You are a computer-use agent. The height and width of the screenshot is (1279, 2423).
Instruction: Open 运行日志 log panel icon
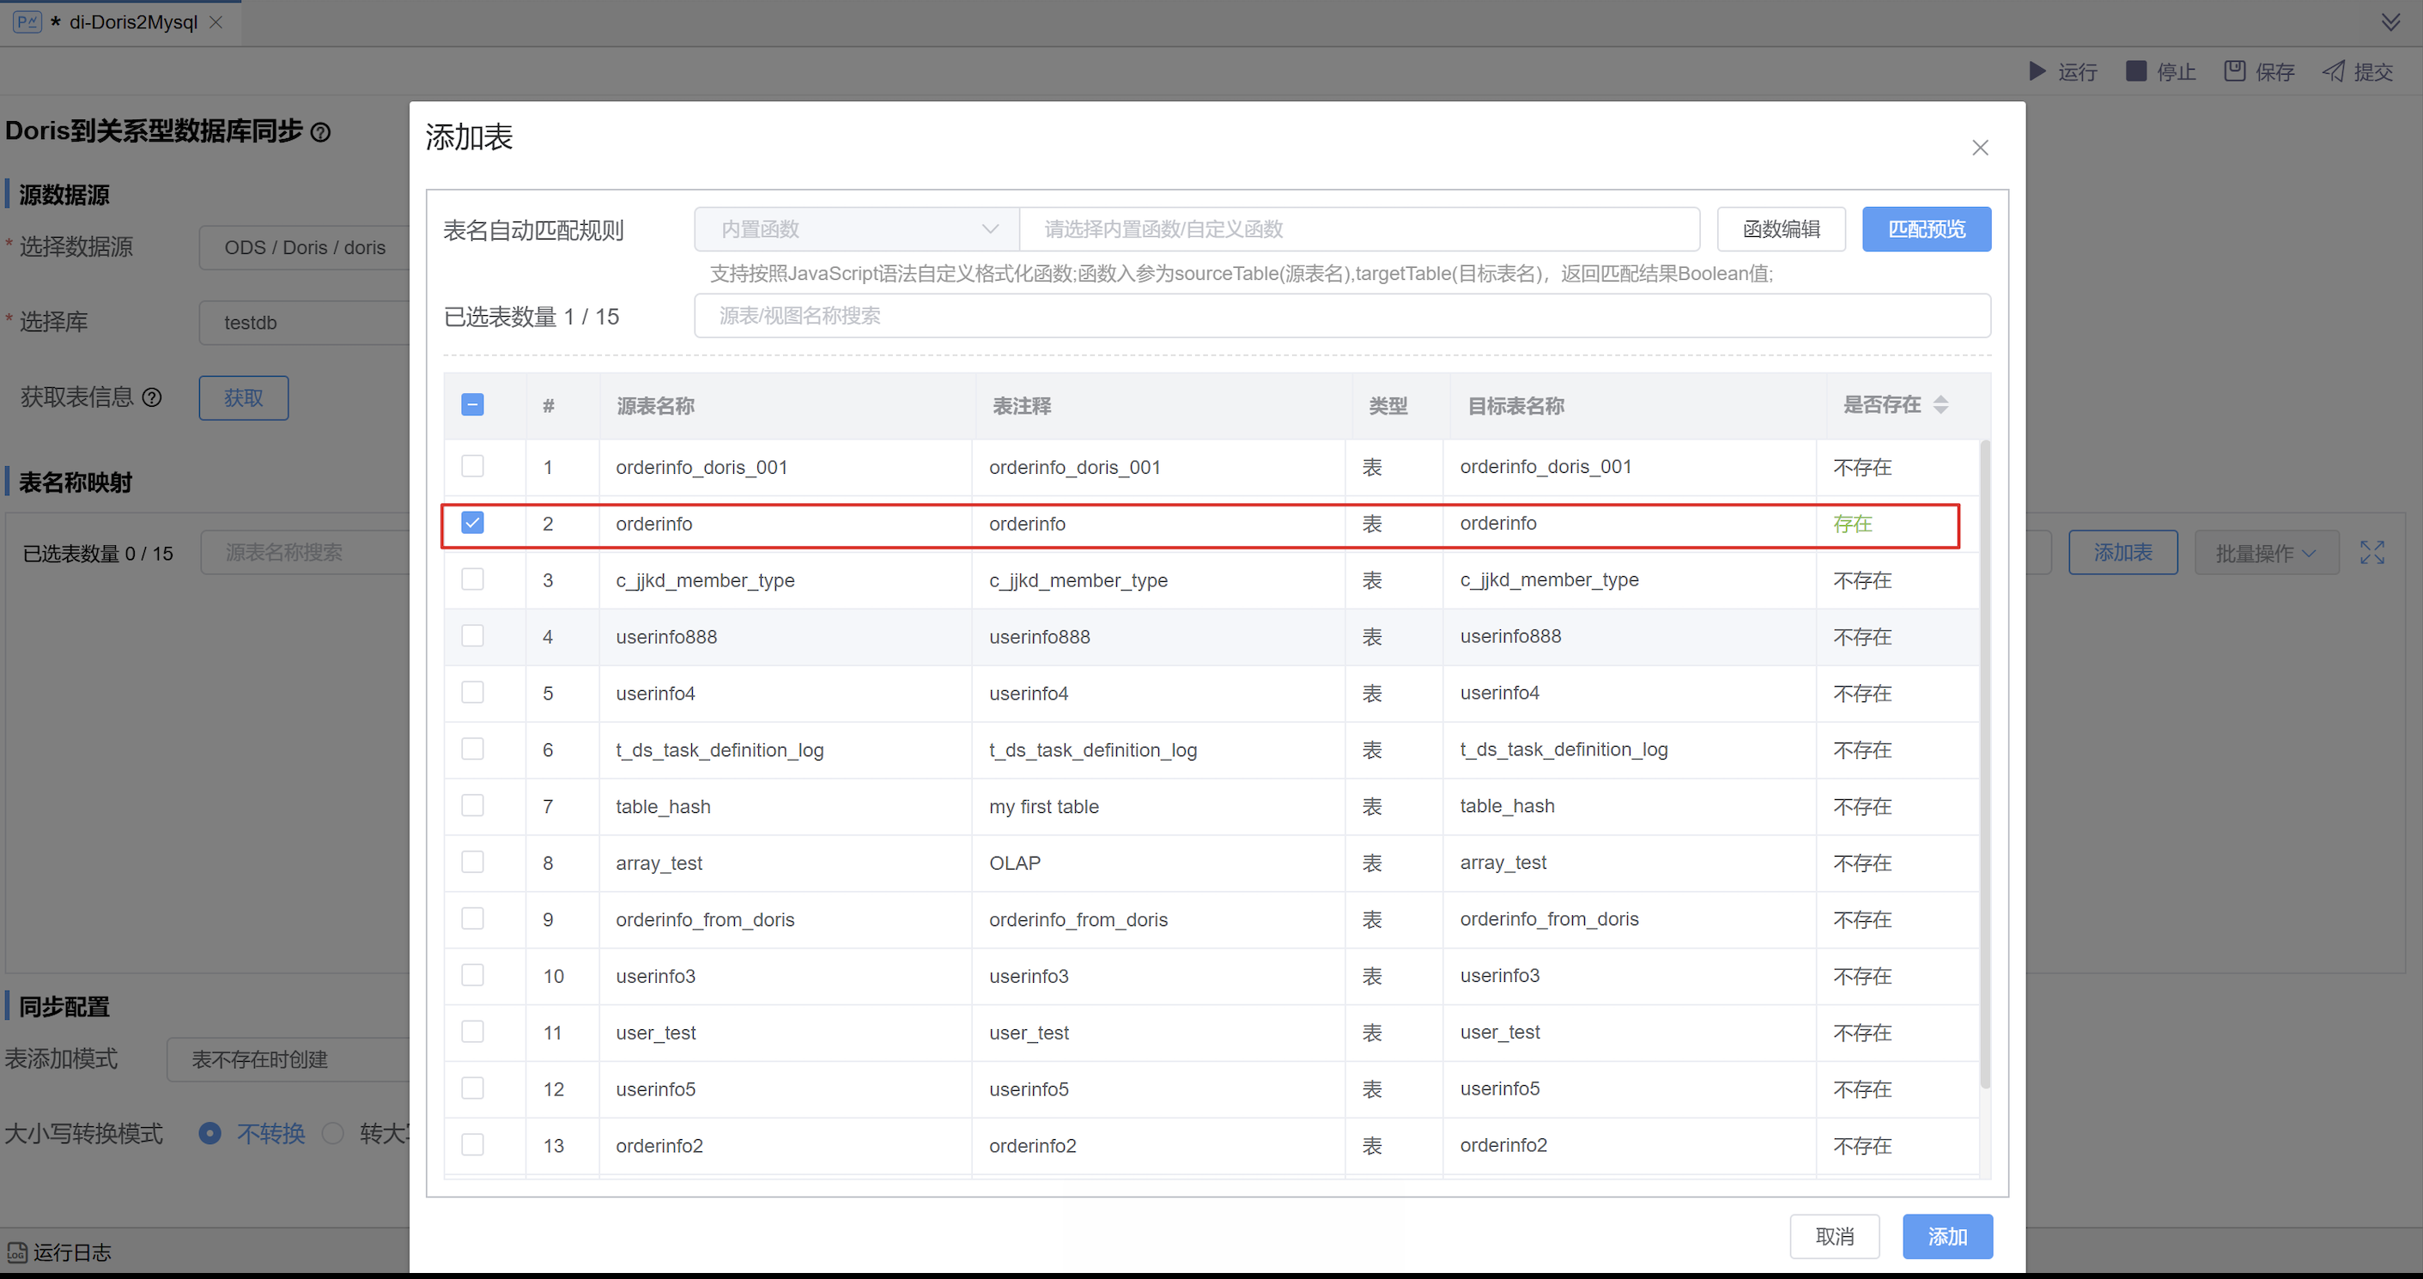point(17,1252)
